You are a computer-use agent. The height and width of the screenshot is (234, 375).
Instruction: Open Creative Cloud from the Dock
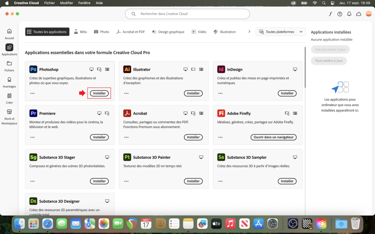[x=321, y=224]
